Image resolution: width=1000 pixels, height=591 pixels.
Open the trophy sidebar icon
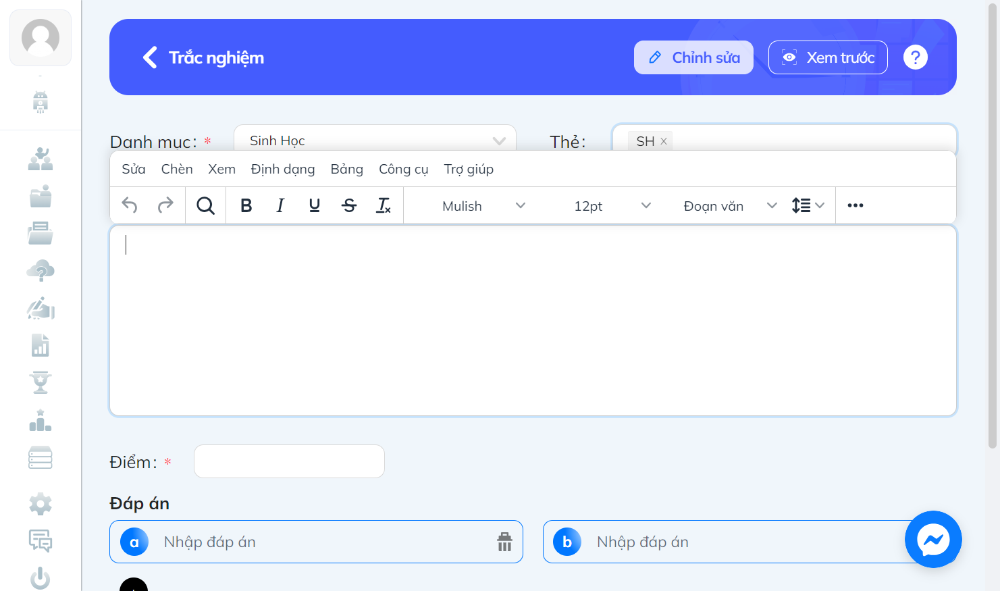41,382
